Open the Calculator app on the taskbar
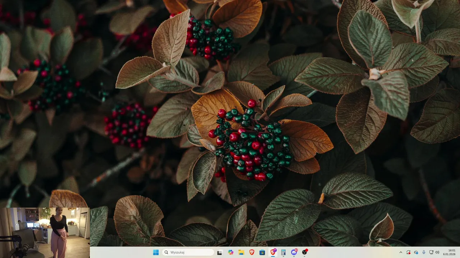 (x=284, y=252)
